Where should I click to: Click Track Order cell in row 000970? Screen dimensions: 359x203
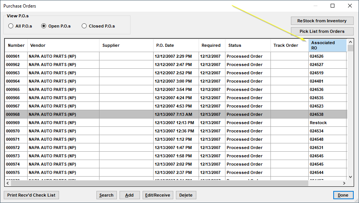[289, 131]
